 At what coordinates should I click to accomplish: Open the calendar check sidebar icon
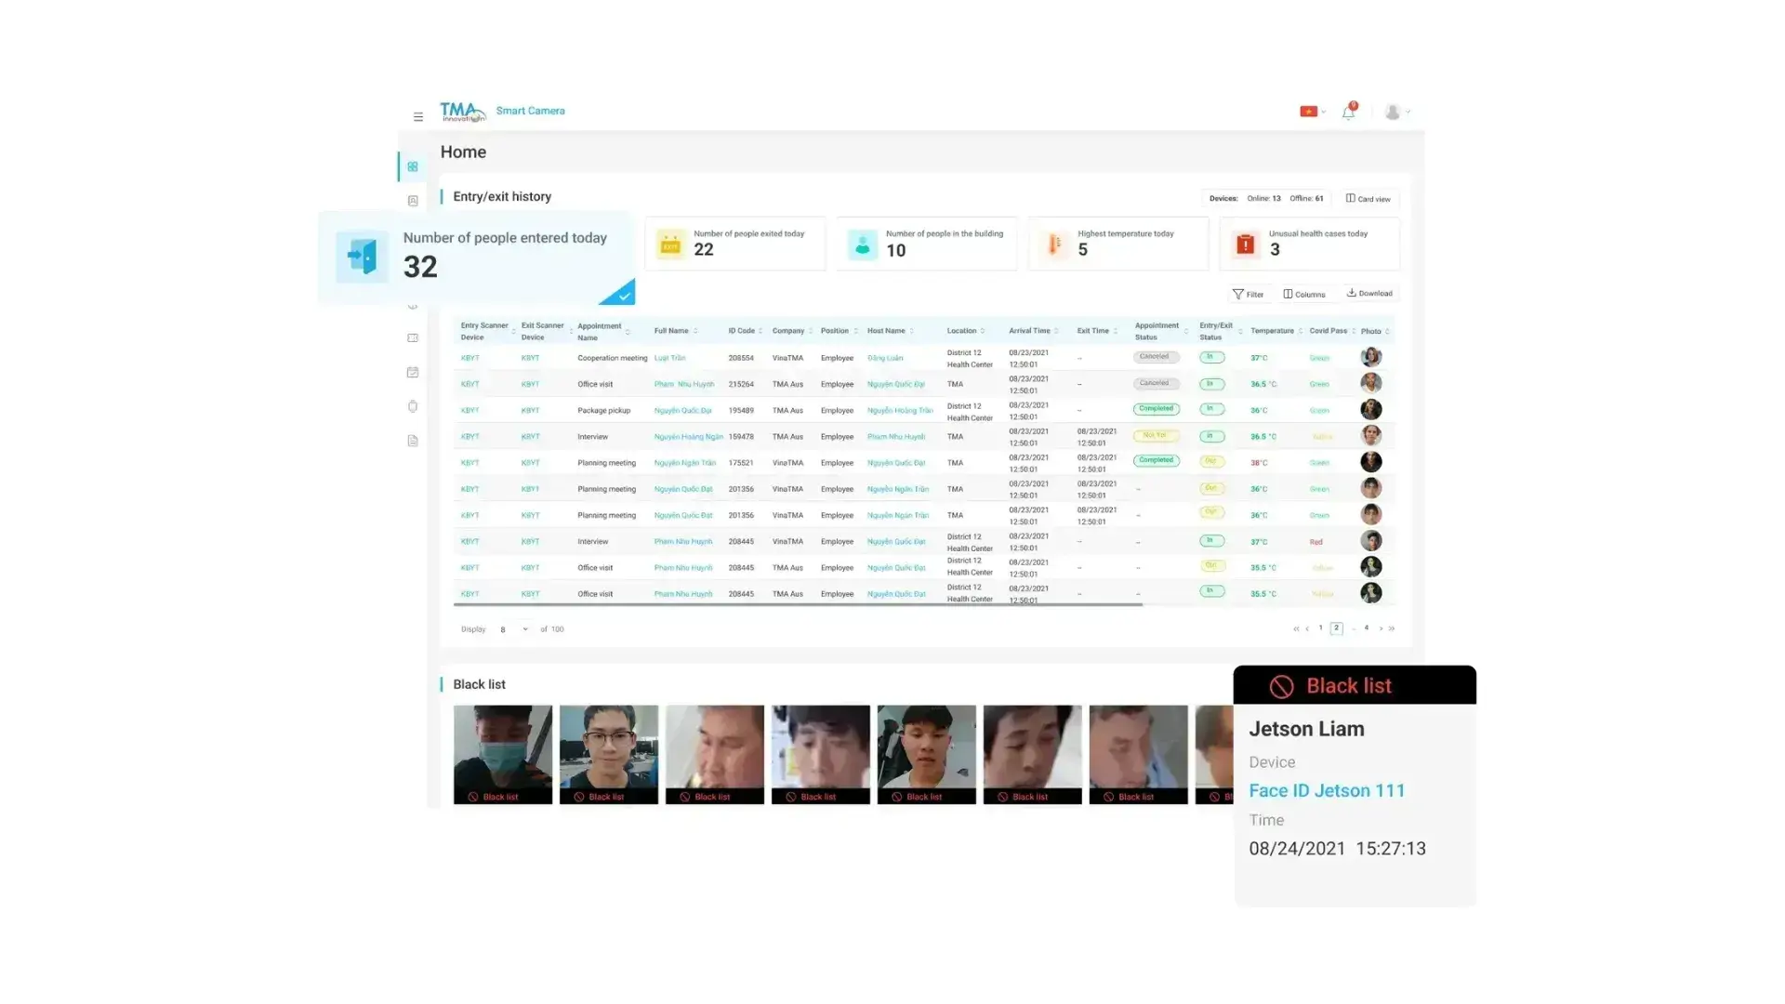coord(413,373)
